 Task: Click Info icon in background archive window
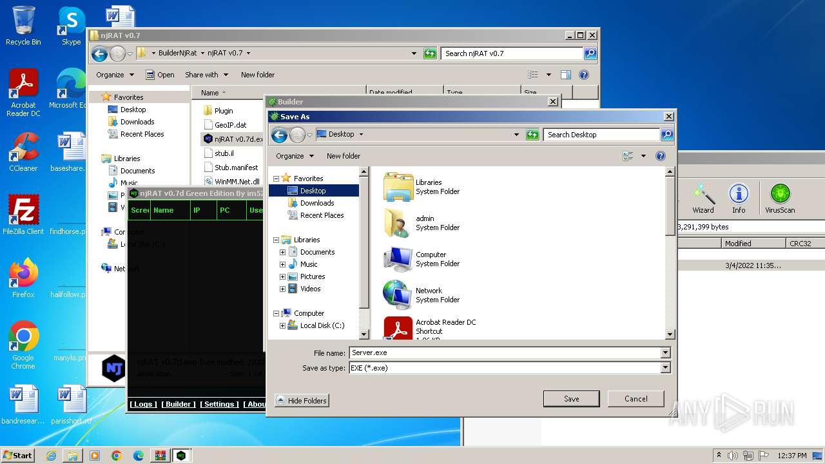(739, 198)
